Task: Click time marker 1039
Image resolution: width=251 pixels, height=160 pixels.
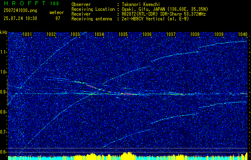Action: (219, 34)
